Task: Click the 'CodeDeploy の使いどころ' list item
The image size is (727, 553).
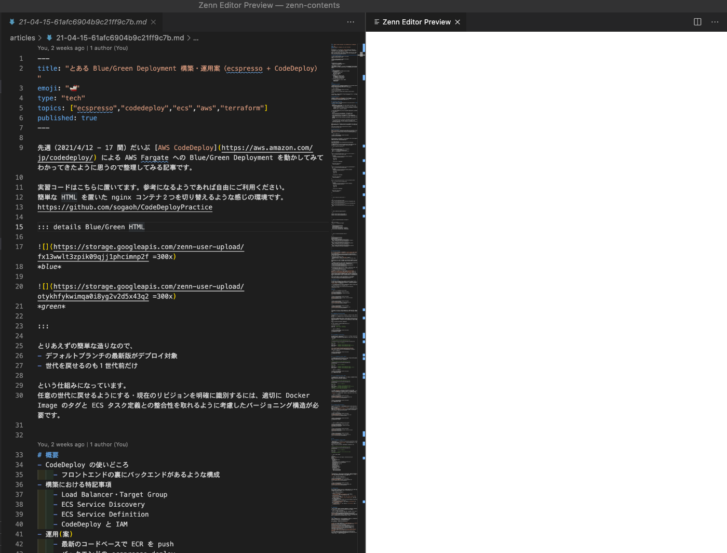Action: tap(87, 465)
